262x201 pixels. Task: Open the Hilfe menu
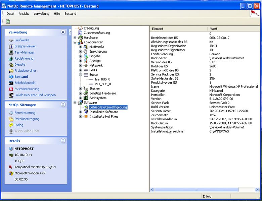click(x=57, y=14)
